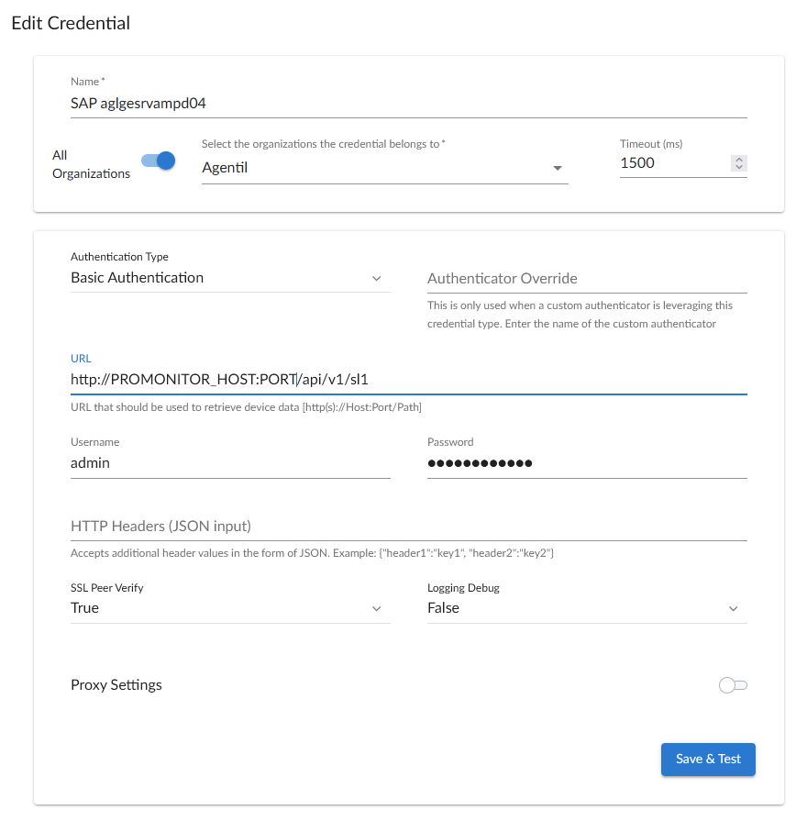Decrease Timeout with the down stepper arrow

click(x=739, y=168)
